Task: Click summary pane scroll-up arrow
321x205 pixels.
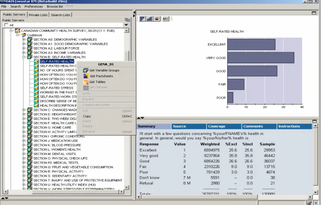Action: (x=315, y=126)
